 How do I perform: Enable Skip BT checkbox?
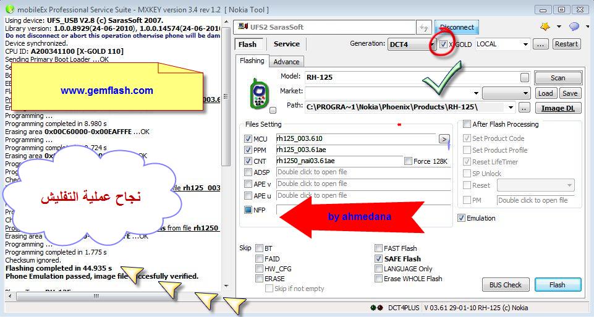tap(259, 248)
